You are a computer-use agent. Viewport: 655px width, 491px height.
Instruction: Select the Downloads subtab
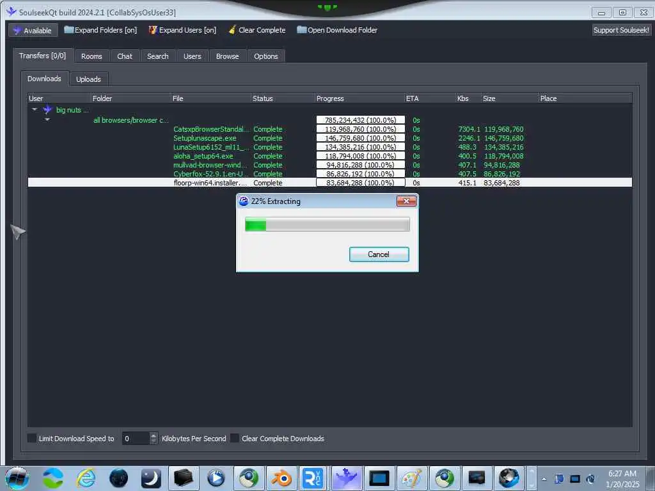[44, 79]
